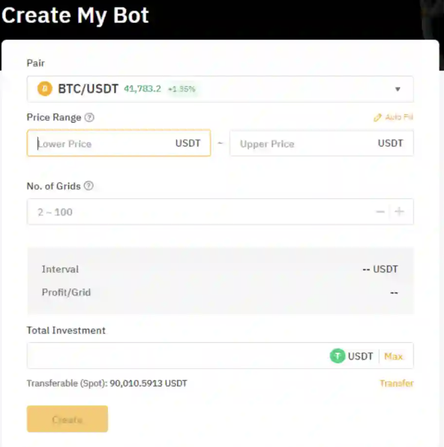Click the Transferable (Spot) balance amount
This screenshot has width=444, height=447.
pyautogui.click(x=148, y=383)
